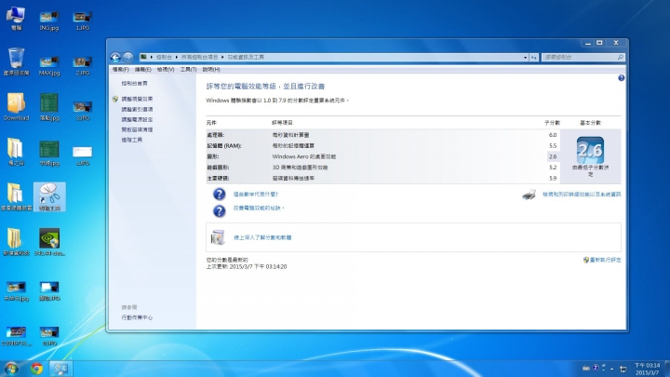Click RAM subscore 5.5
Viewport: 670px width, 377px height.
click(x=553, y=146)
